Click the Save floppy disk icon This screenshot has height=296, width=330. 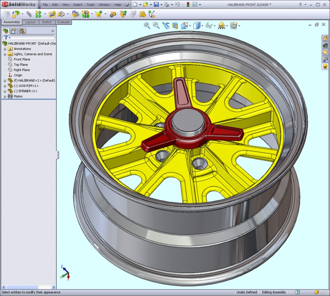(x=156, y=5)
